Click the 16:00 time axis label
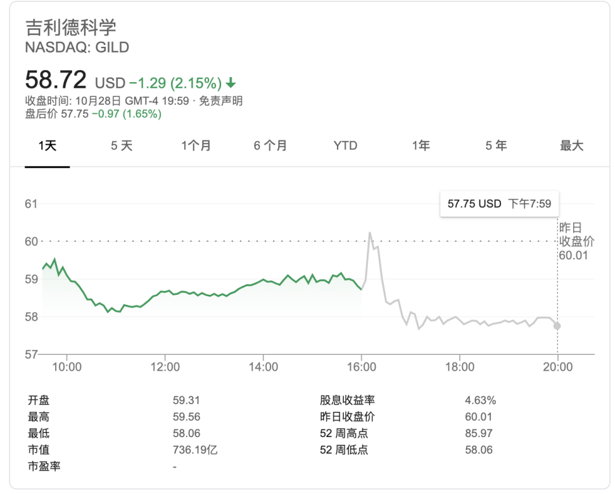Viewport: 615px width, 494px height. (361, 367)
